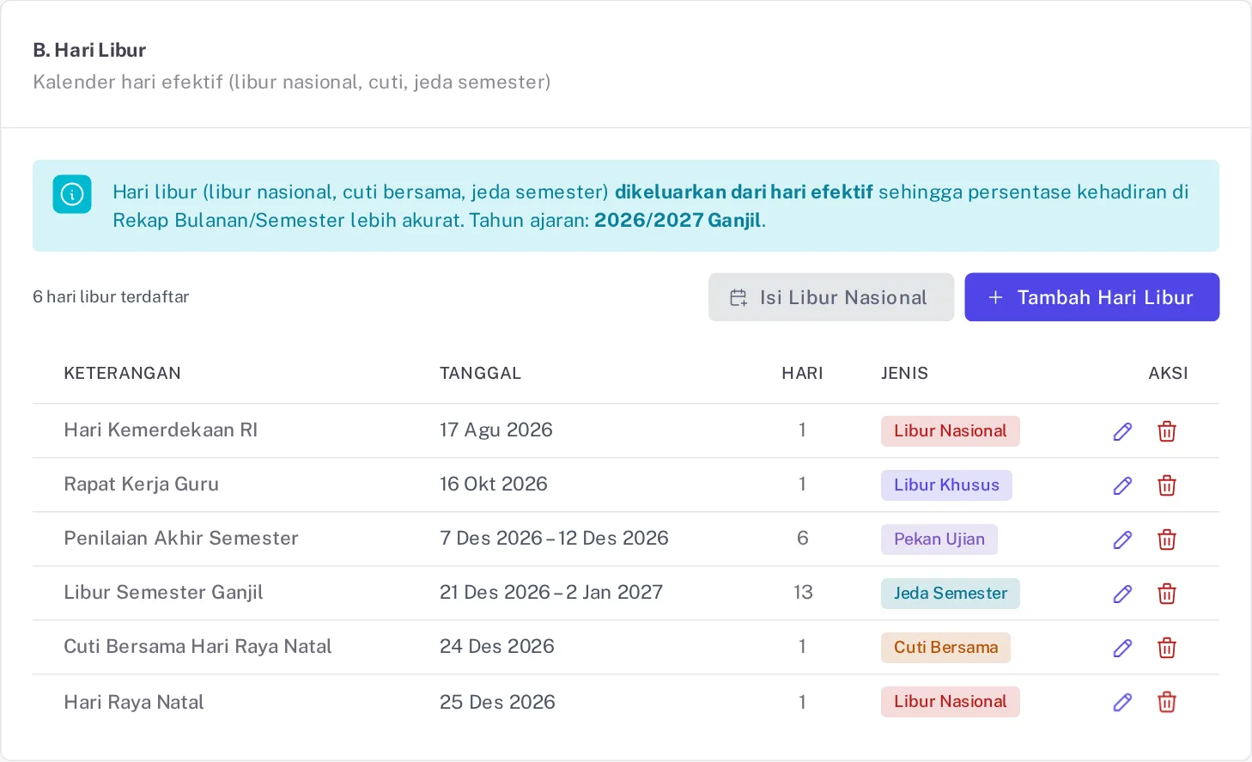Click the name Penilaian Akhir Semester
The width and height of the screenshot is (1252, 762).
tap(181, 539)
